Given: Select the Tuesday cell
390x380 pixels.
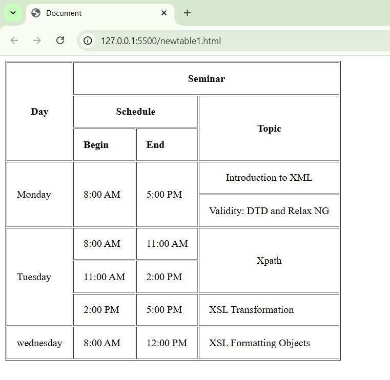Looking at the screenshot, I should tap(39, 277).
